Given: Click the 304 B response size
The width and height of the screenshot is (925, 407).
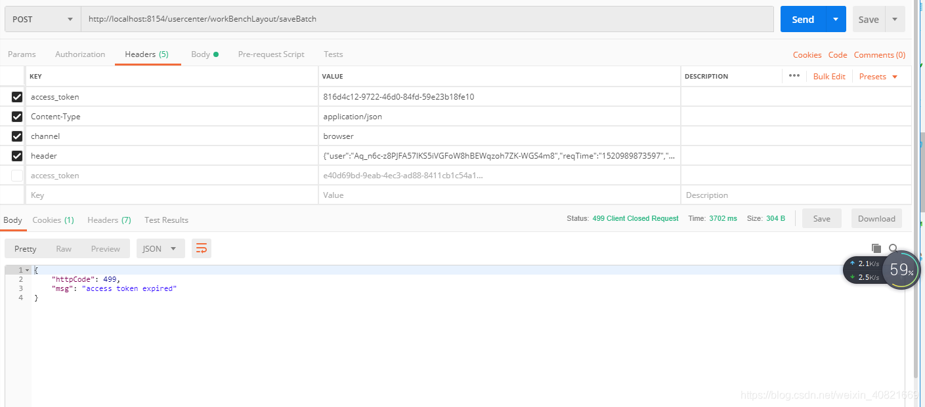Looking at the screenshot, I should click(x=775, y=218).
